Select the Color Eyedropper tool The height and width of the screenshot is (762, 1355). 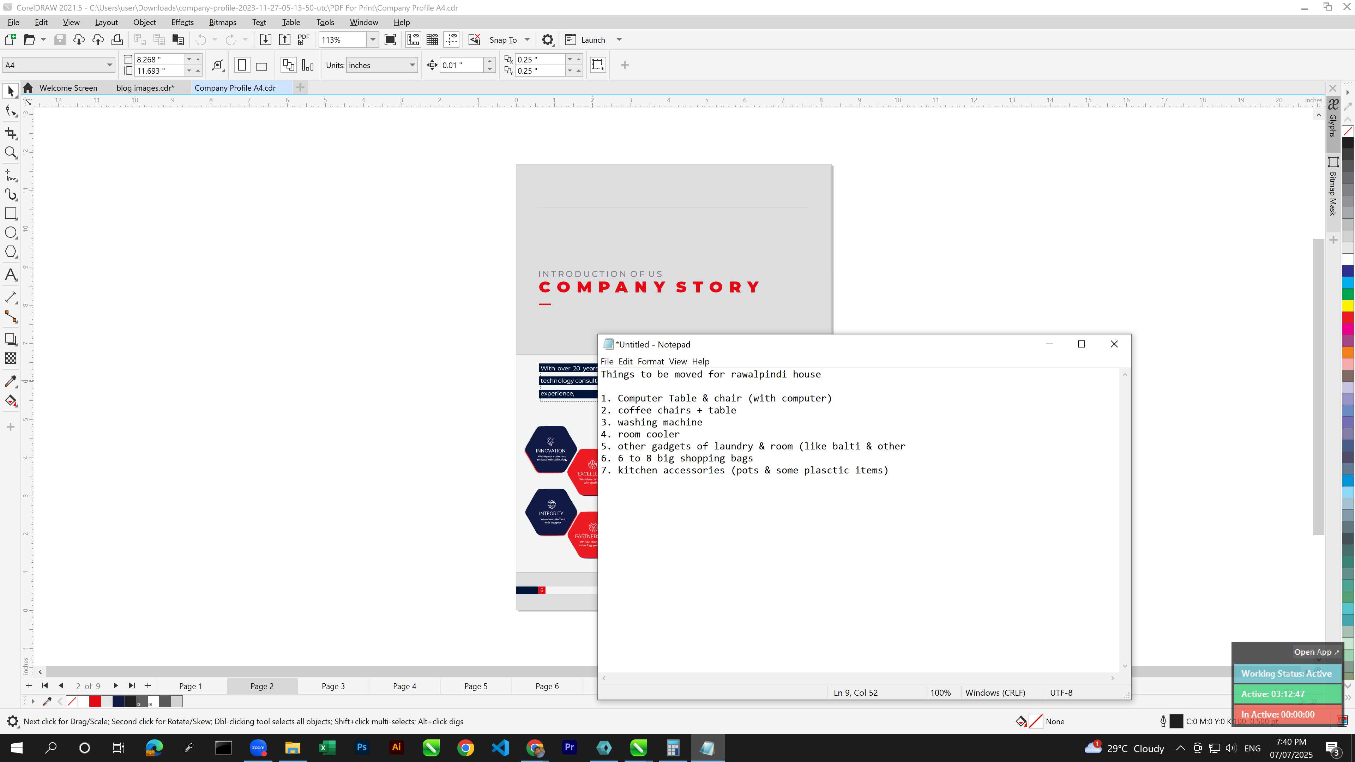[11, 381]
